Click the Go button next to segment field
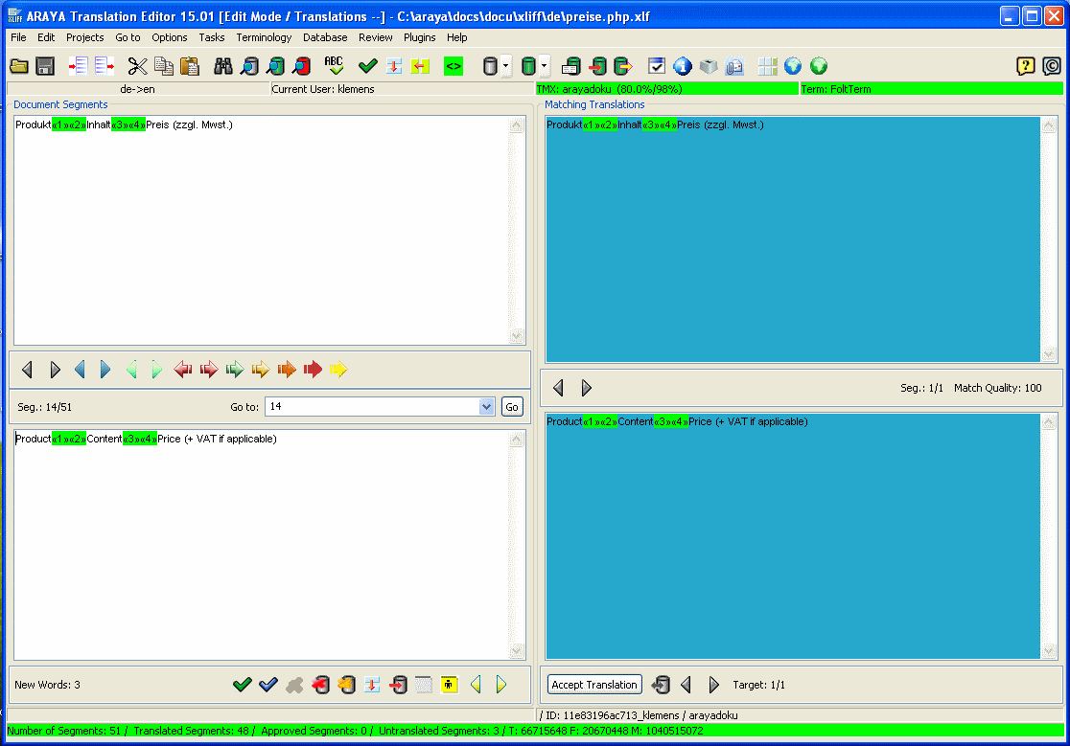1070x746 pixels. 512,407
